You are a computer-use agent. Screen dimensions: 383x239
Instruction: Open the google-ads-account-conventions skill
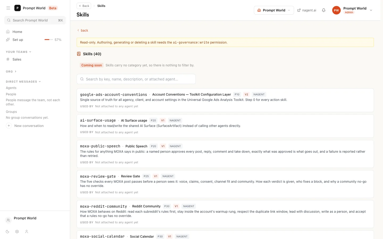point(225,100)
